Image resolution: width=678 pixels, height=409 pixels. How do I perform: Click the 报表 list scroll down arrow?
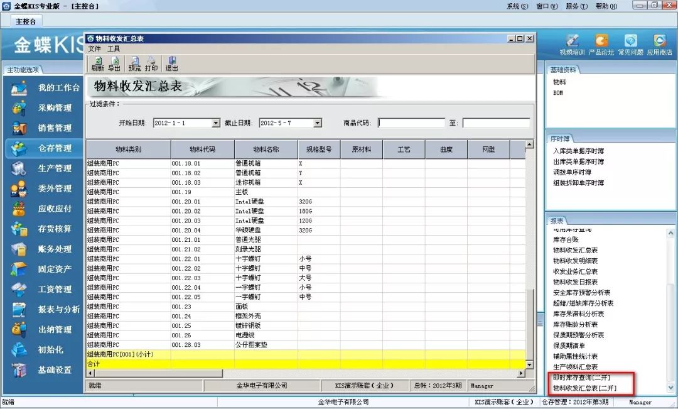(x=670, y=388)
